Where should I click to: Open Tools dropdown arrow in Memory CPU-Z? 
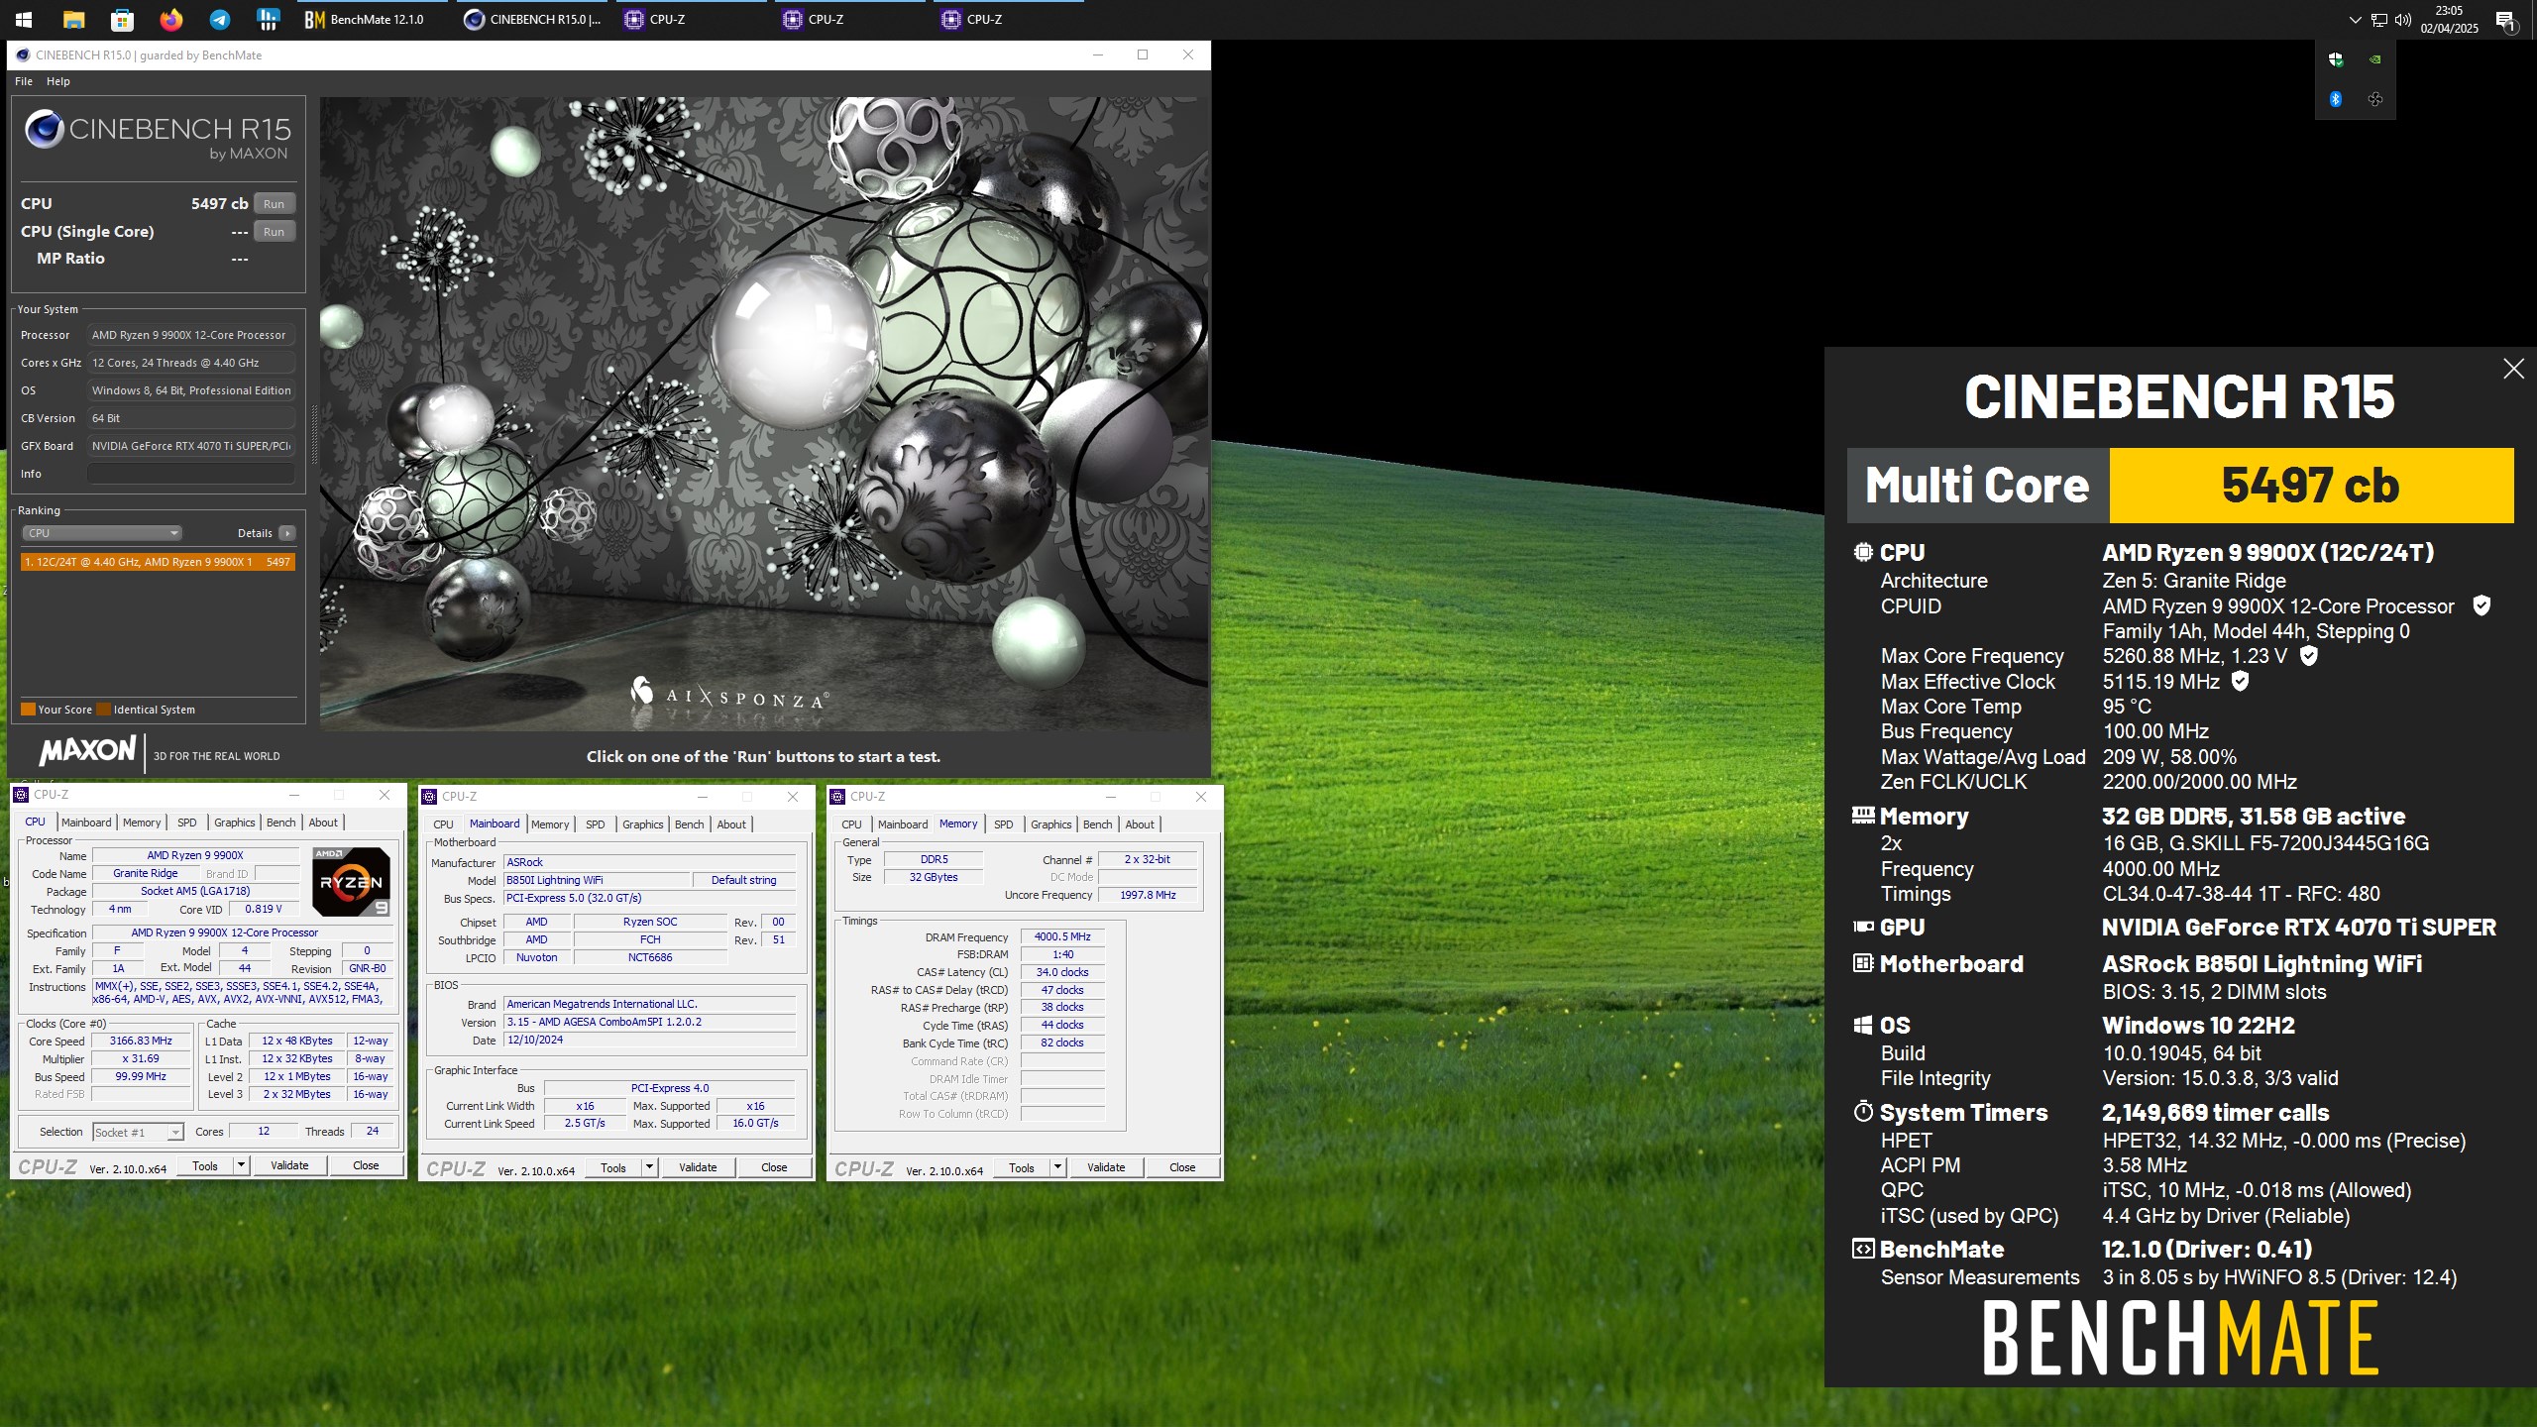tap(1057, 1167)
